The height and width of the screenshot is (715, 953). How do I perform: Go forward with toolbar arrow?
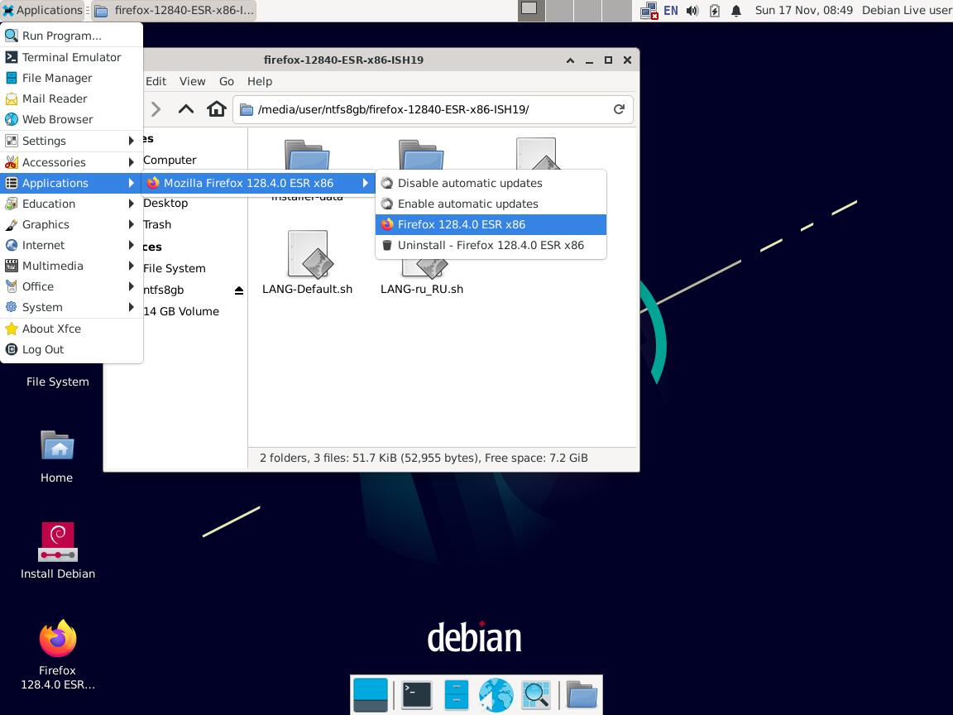(x=156, y=109)
